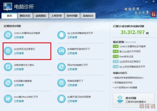Click 立即查看 under 去除快捷方式小箭头
157x111 pixels.
tap(19, 69)
